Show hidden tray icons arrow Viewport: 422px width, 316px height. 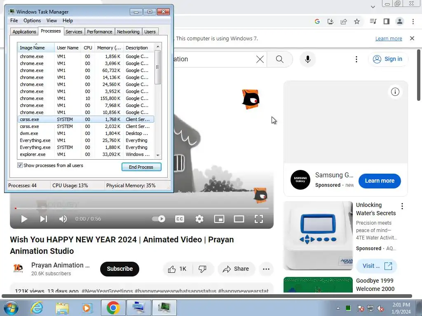[338, 308]
